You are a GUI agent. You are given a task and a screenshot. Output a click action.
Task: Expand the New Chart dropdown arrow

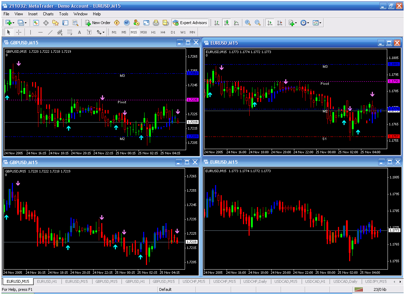click(13, 23)
